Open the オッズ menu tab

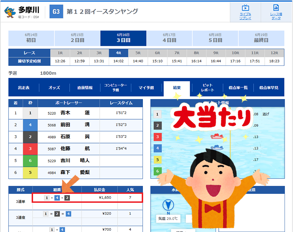click(54, 88)
